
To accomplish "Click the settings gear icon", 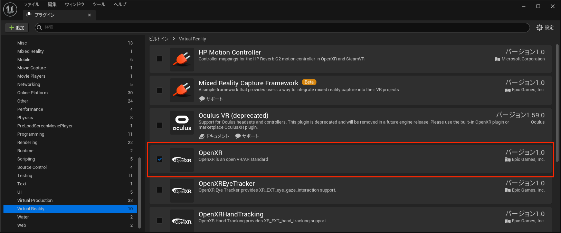I will pos(540,28).
